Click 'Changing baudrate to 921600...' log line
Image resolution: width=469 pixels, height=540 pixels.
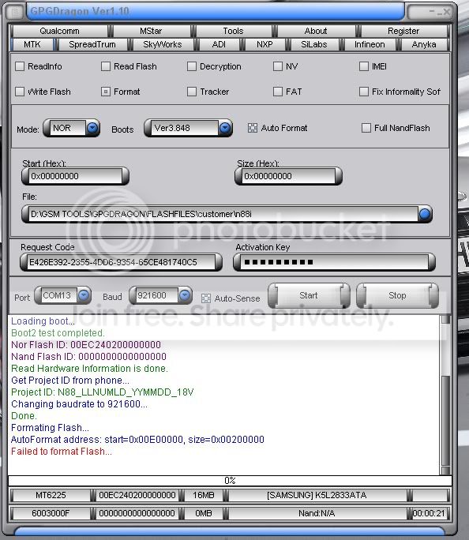pos(79,404)
